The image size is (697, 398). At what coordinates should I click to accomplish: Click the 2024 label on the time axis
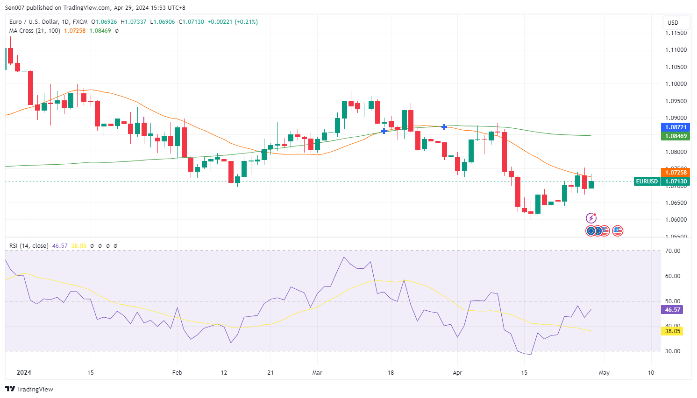[x=24, y=372]
